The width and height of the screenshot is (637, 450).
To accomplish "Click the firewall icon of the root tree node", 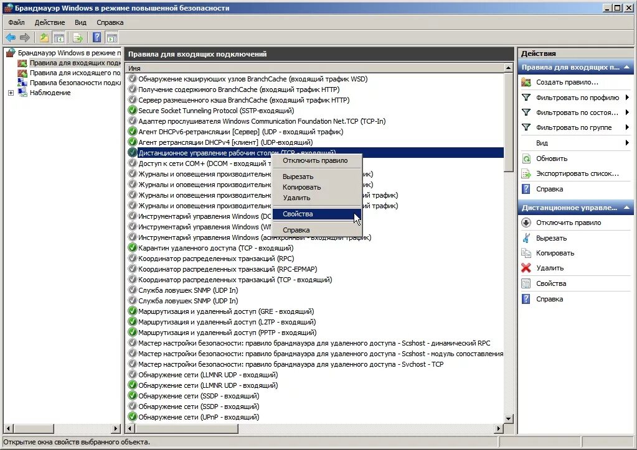I will [x=11, y=53].
